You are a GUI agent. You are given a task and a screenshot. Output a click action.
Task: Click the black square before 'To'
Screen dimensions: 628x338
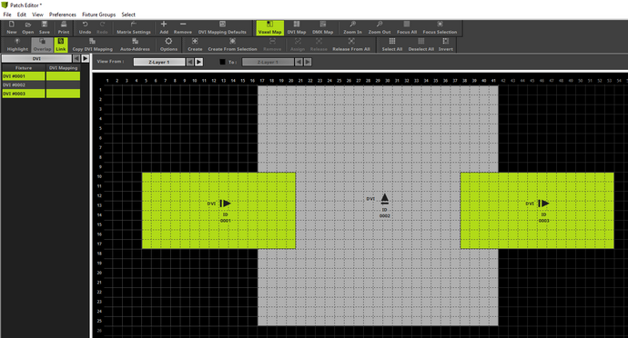click(222, 62)
